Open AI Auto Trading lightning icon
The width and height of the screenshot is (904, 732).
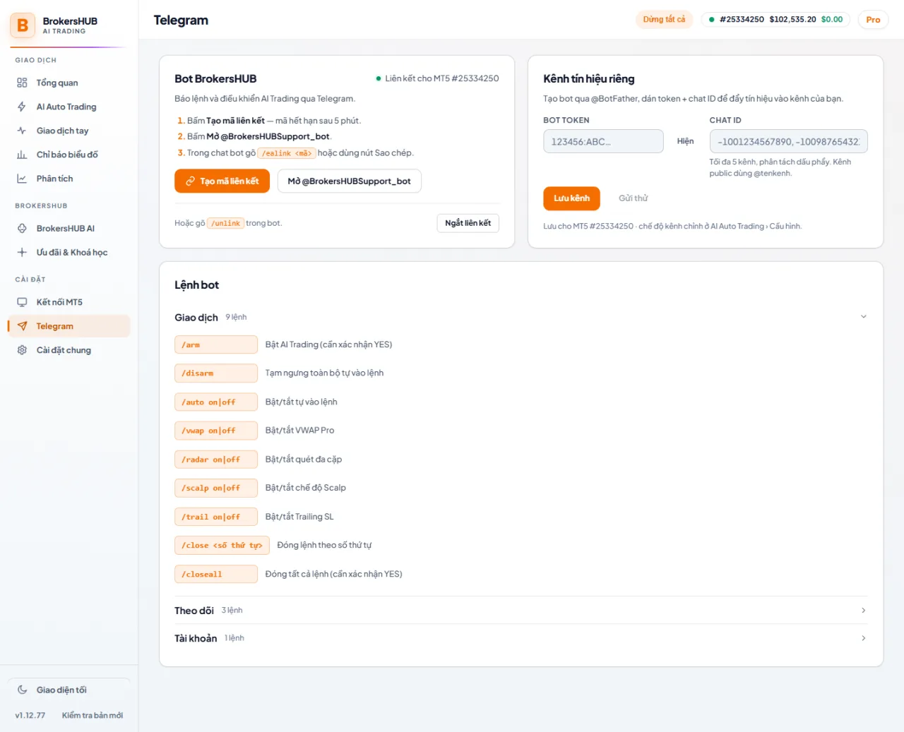click(x=22, y=107)
